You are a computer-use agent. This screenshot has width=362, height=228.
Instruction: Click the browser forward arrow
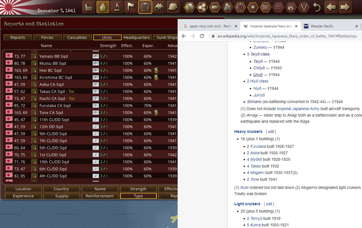(193, 36)
